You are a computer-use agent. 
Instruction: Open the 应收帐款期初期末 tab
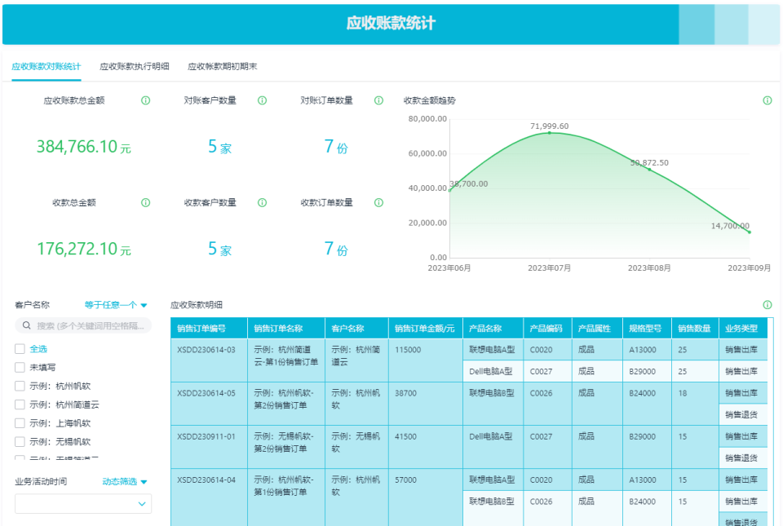222,65
